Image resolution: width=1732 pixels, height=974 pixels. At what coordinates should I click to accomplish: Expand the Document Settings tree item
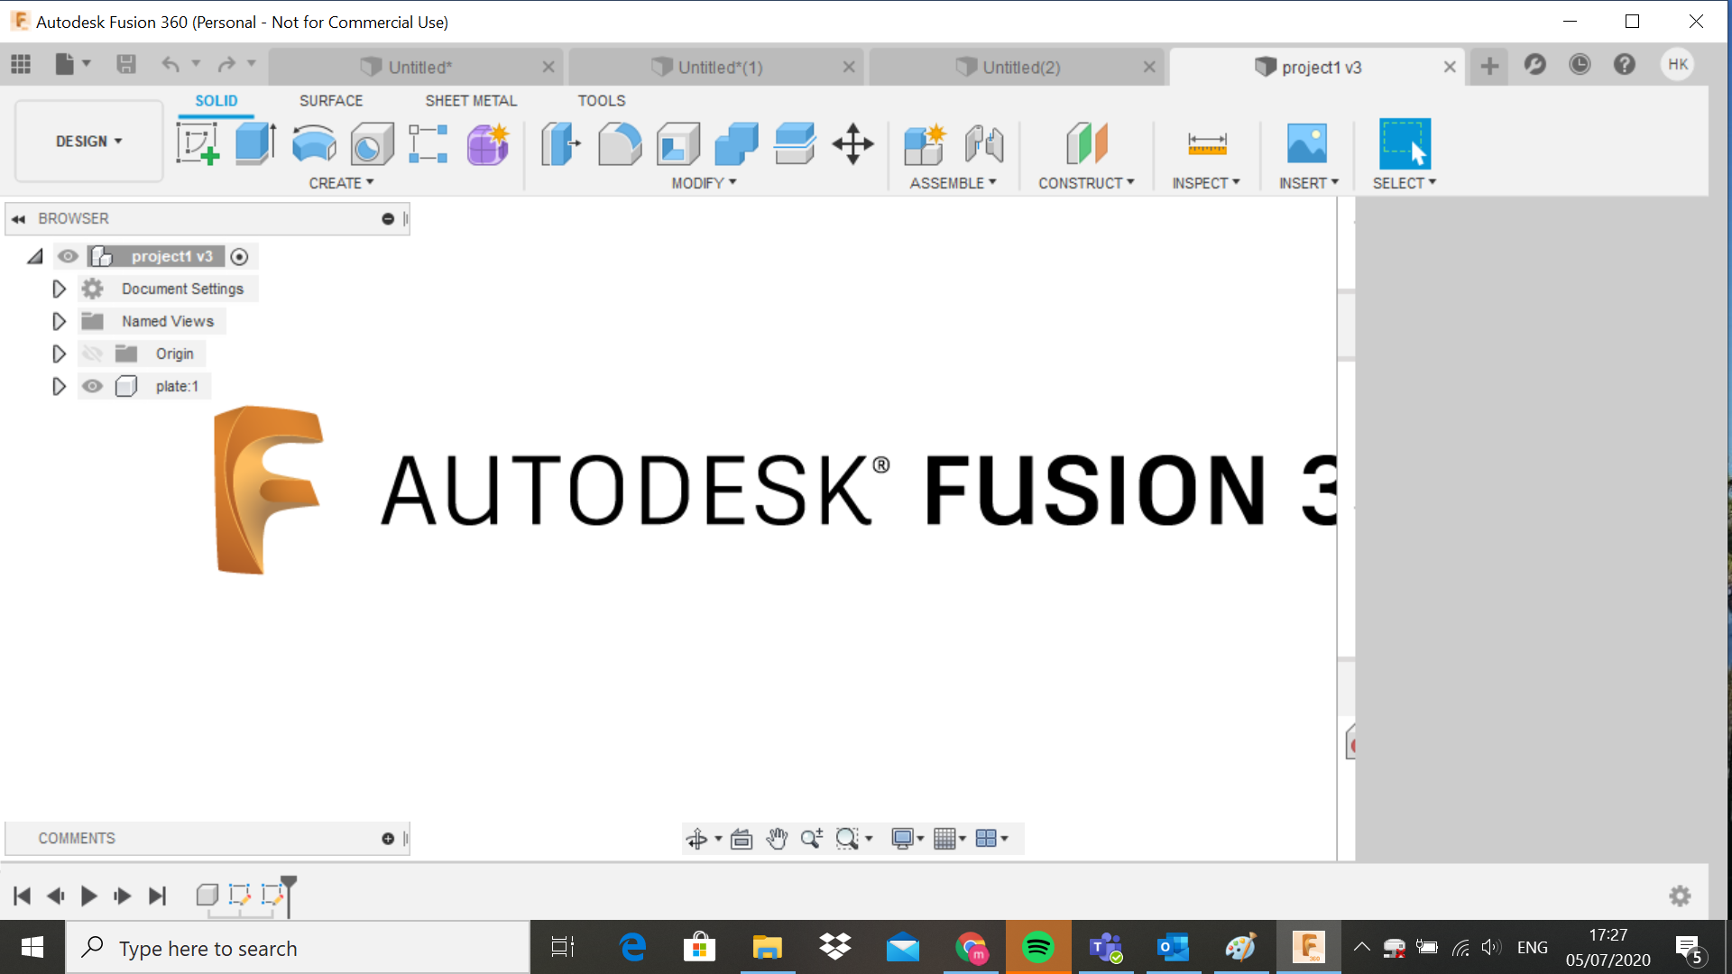(59, 289)
